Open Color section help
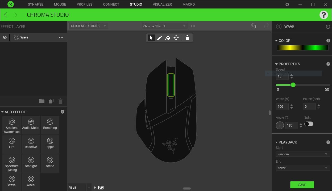The width and height of the screenshot is (332, 191). [x=328, y=41]
